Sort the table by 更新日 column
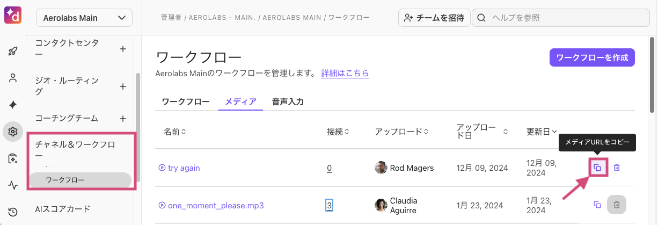658x225 pixels. [x=542, y=132]
